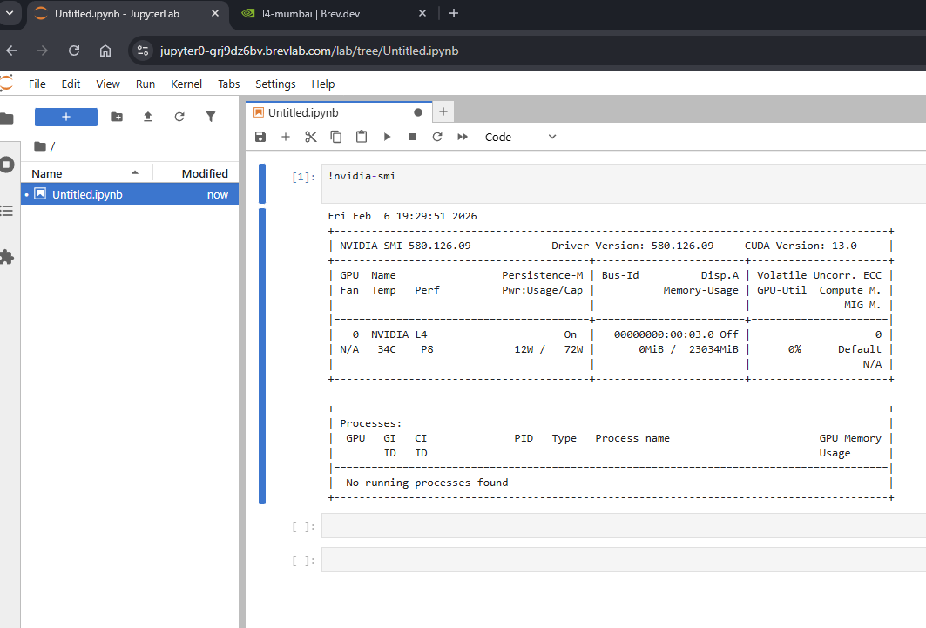Open the Settings menu
Image resolution: width=926 pixels, height=628 pixels.
click(x=275, y=84)
